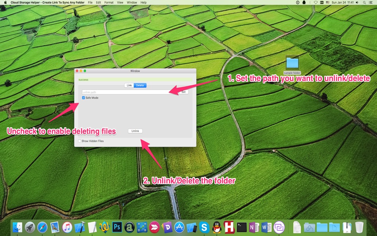The image size is (377, 236).
Task: Launch Microsoft Word from the dock
Action: pyautogui.click(x=266, y=227)
